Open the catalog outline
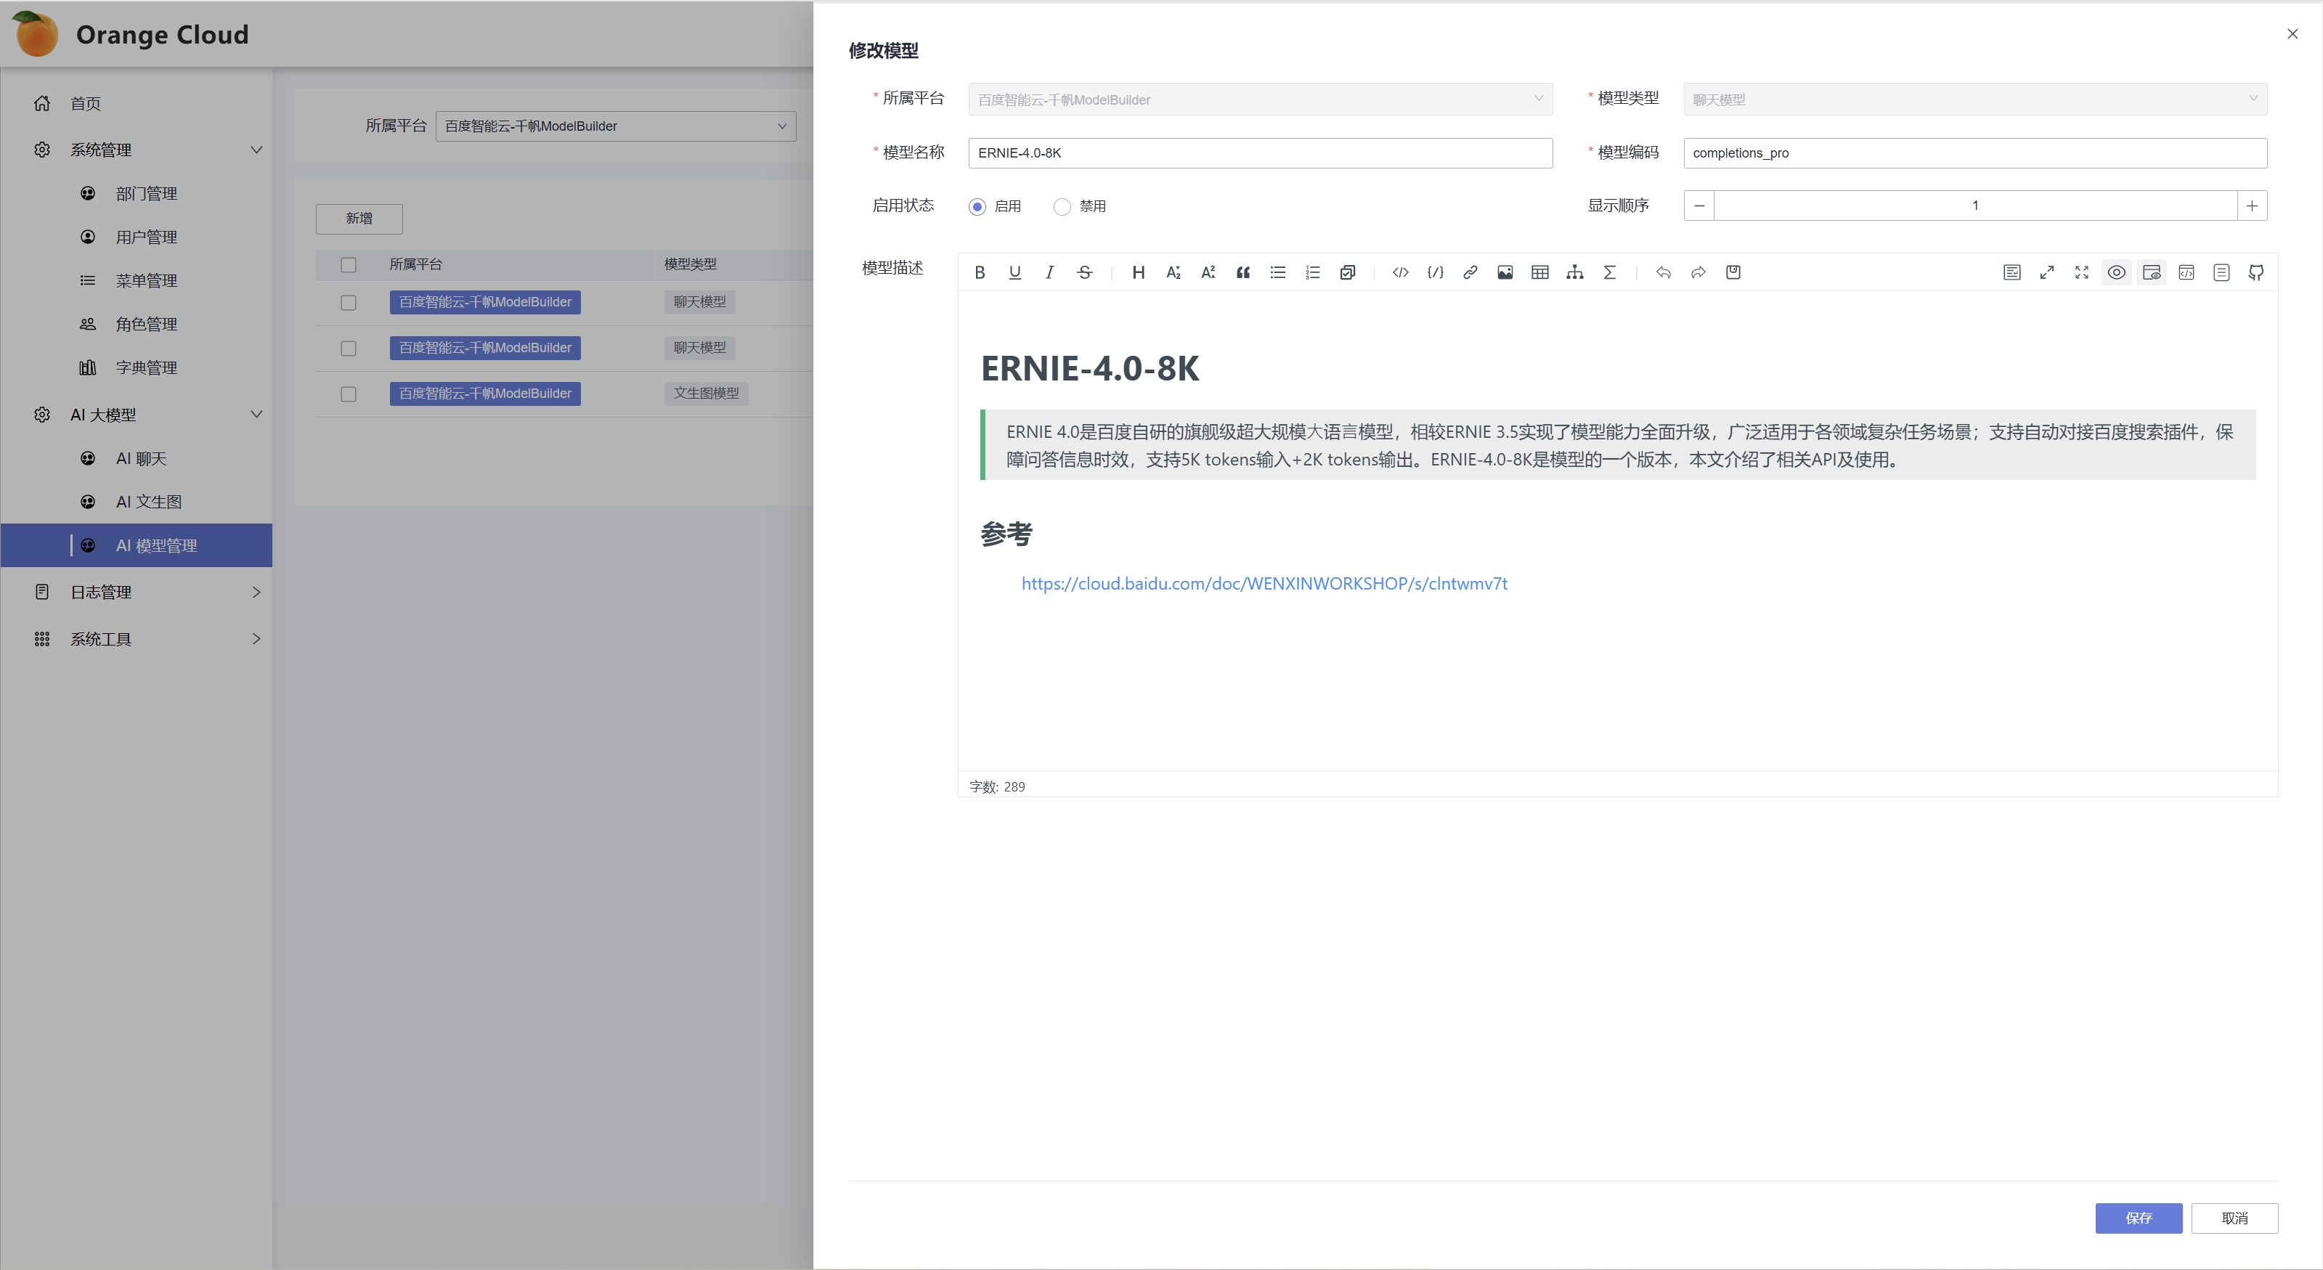The height and width of the screenshot is (1270, 2323). (x=2222, y=272)
